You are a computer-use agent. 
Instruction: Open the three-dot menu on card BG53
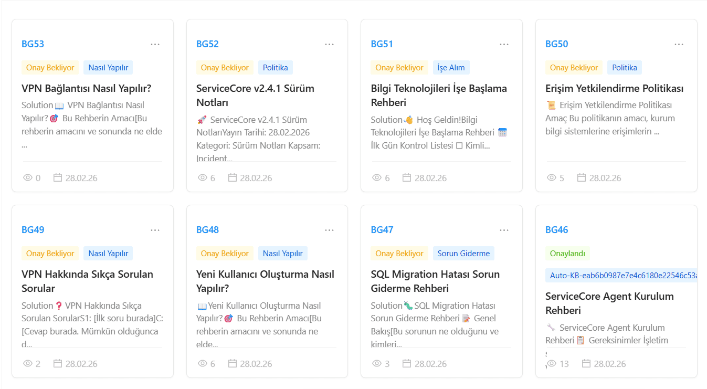(155, 44)
